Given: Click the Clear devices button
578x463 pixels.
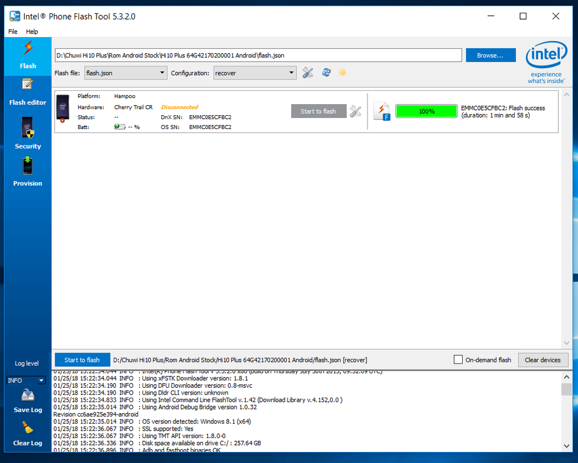Looking at the screenshot, I should tap(543, 360).
